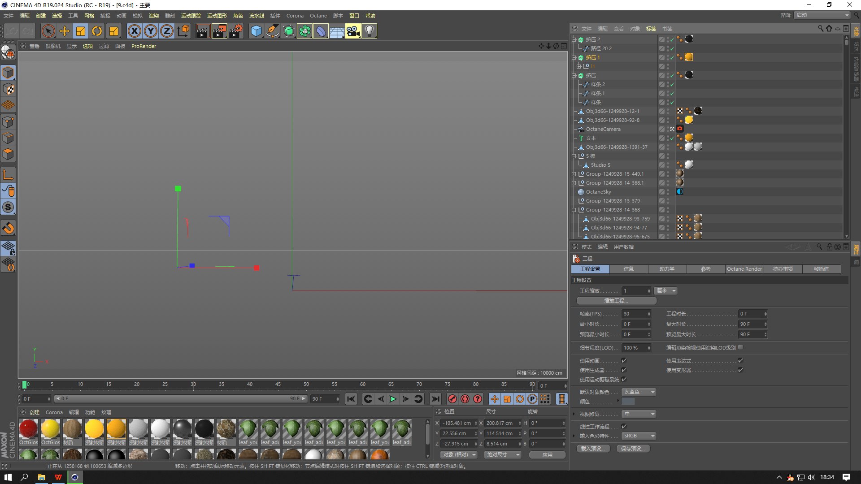The width and height of the screenshot is (861, 484).
Task: Click the 应用 button
Action: pos(547,454)
